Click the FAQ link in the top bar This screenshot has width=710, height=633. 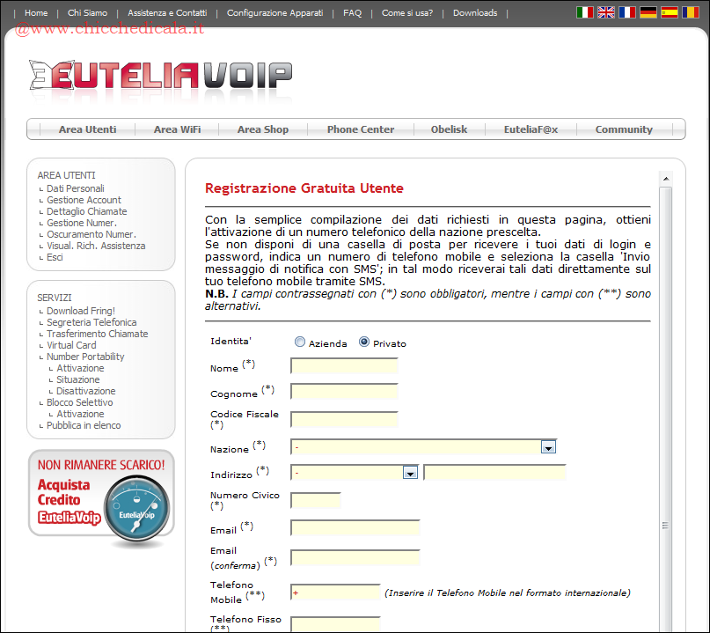(352, 13)
